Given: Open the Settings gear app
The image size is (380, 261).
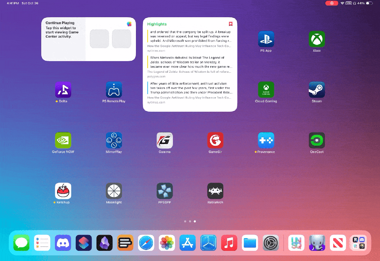Looking at the screenshot, I should point(271,243).
